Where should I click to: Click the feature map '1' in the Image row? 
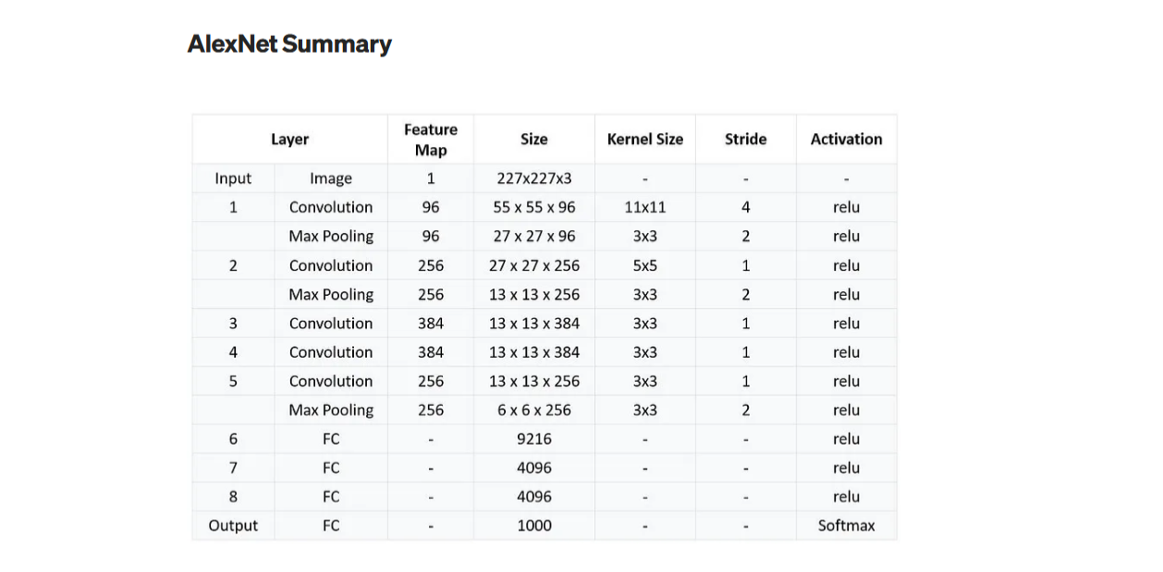[x=431, y=178]
